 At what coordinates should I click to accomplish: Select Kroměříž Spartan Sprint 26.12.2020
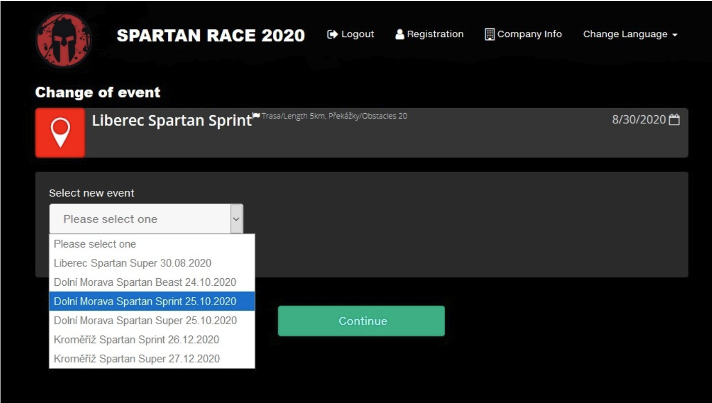point(136,340)
